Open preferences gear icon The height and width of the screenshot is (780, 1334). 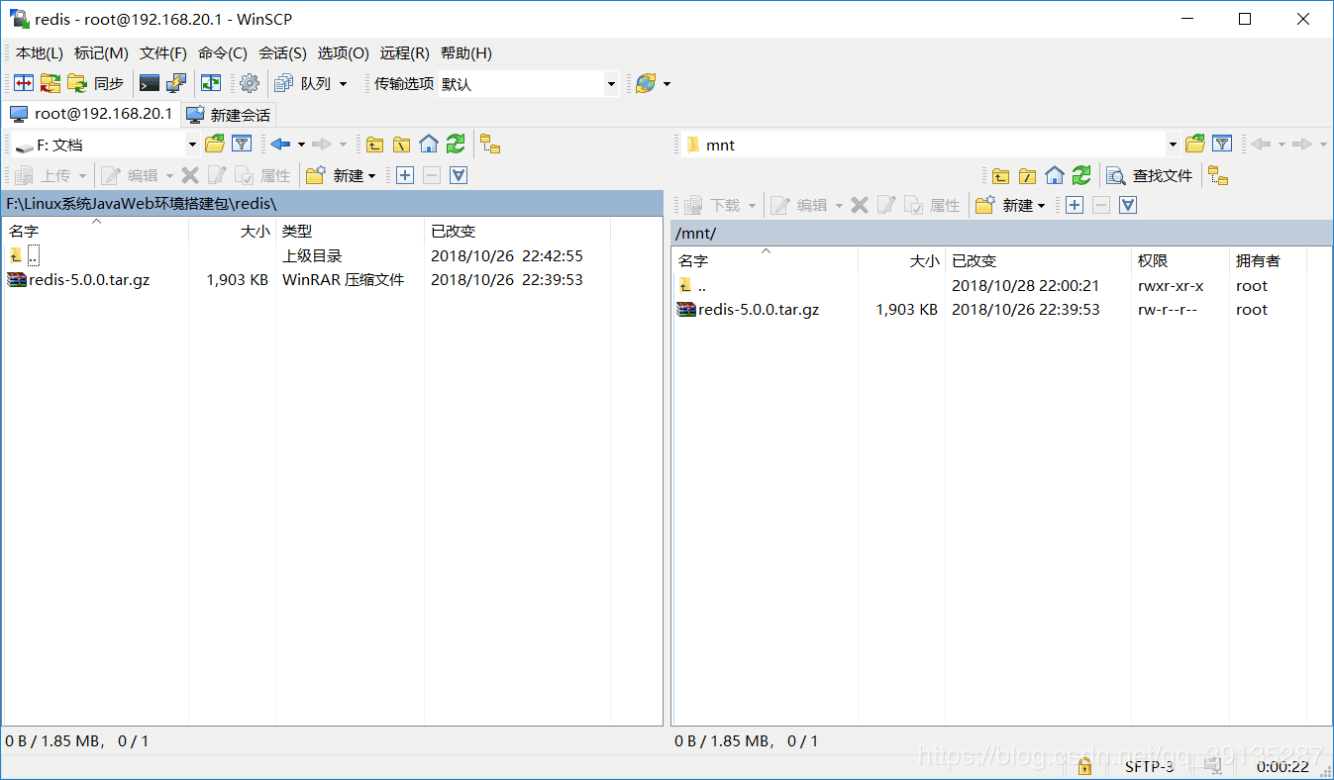point(250,84)
